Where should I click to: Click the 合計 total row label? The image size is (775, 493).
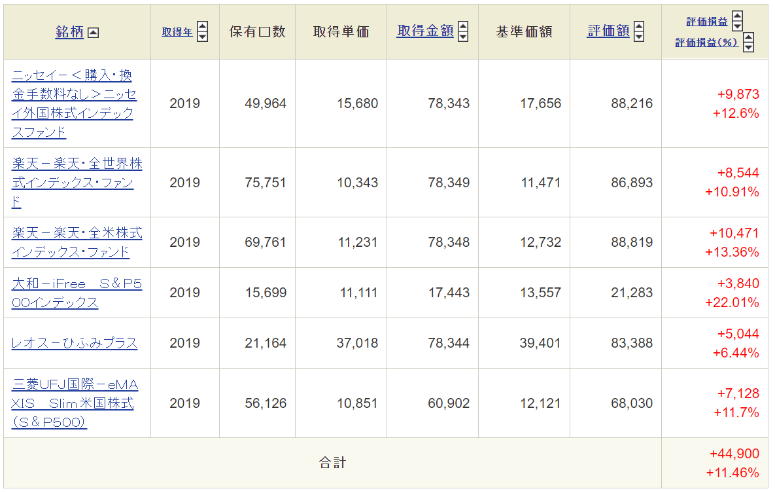(332, 463)
